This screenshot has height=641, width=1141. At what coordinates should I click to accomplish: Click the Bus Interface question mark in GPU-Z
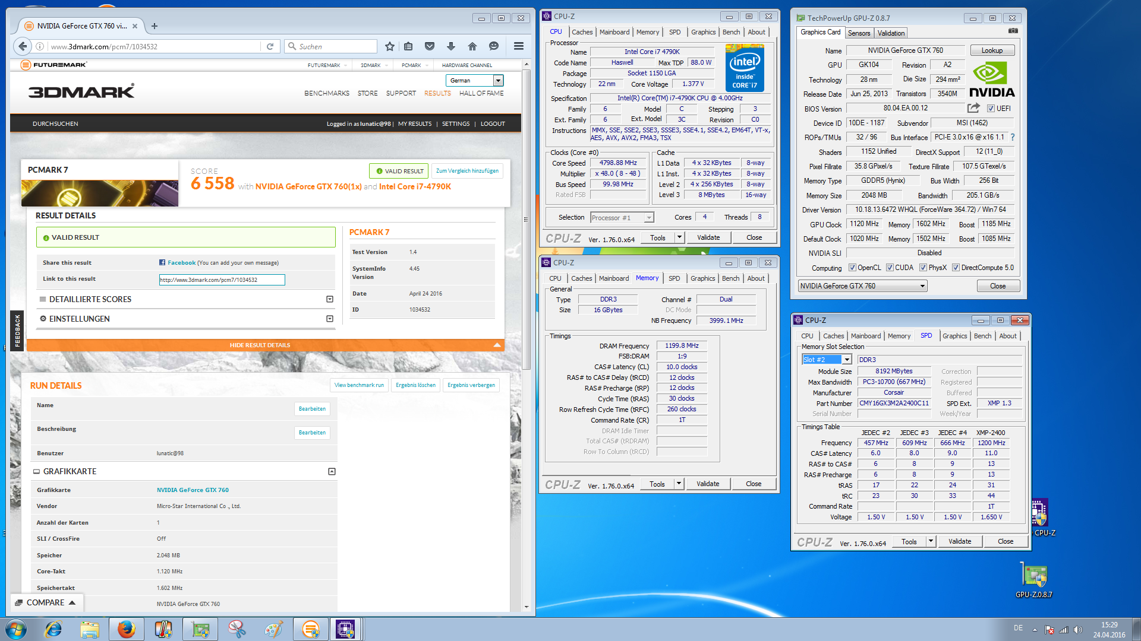1013,137
